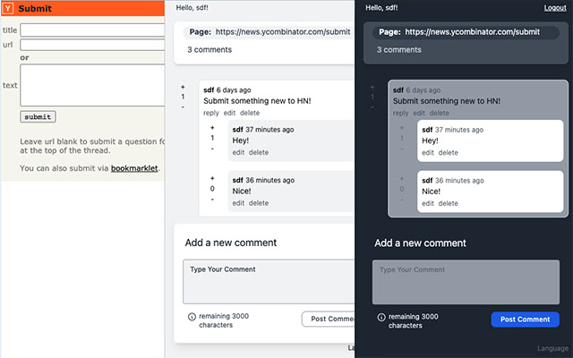This screenshot has height=358, width=573.
Task: Upvote the "Nice!" comment in light panel
Action: [212, 178]
